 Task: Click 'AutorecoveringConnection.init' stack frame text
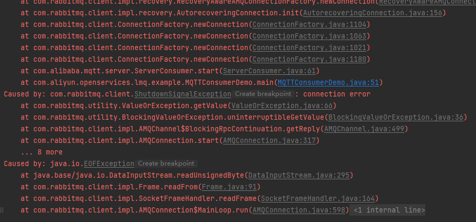tap(238, 13)
